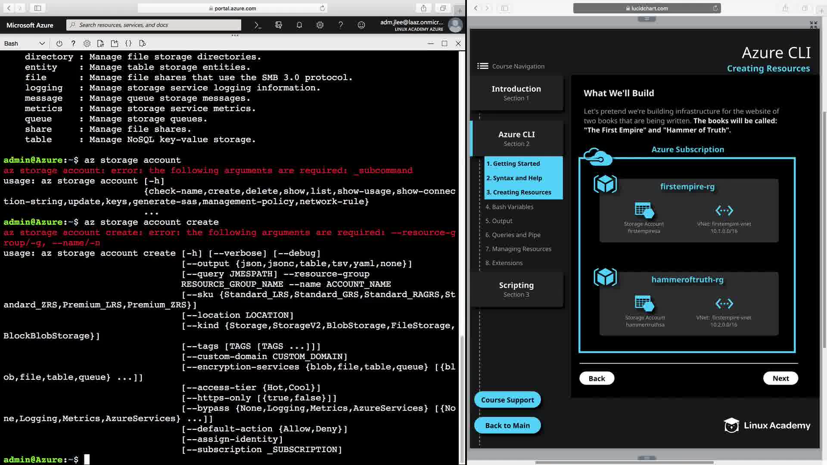This screenshot has width=827, height=465.
Task: Open the Queries and Pipe lesson
Action: 513,235
